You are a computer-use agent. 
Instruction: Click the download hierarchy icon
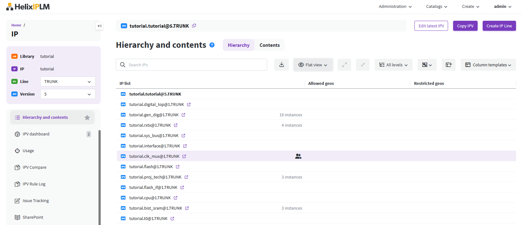pos(282,65)
